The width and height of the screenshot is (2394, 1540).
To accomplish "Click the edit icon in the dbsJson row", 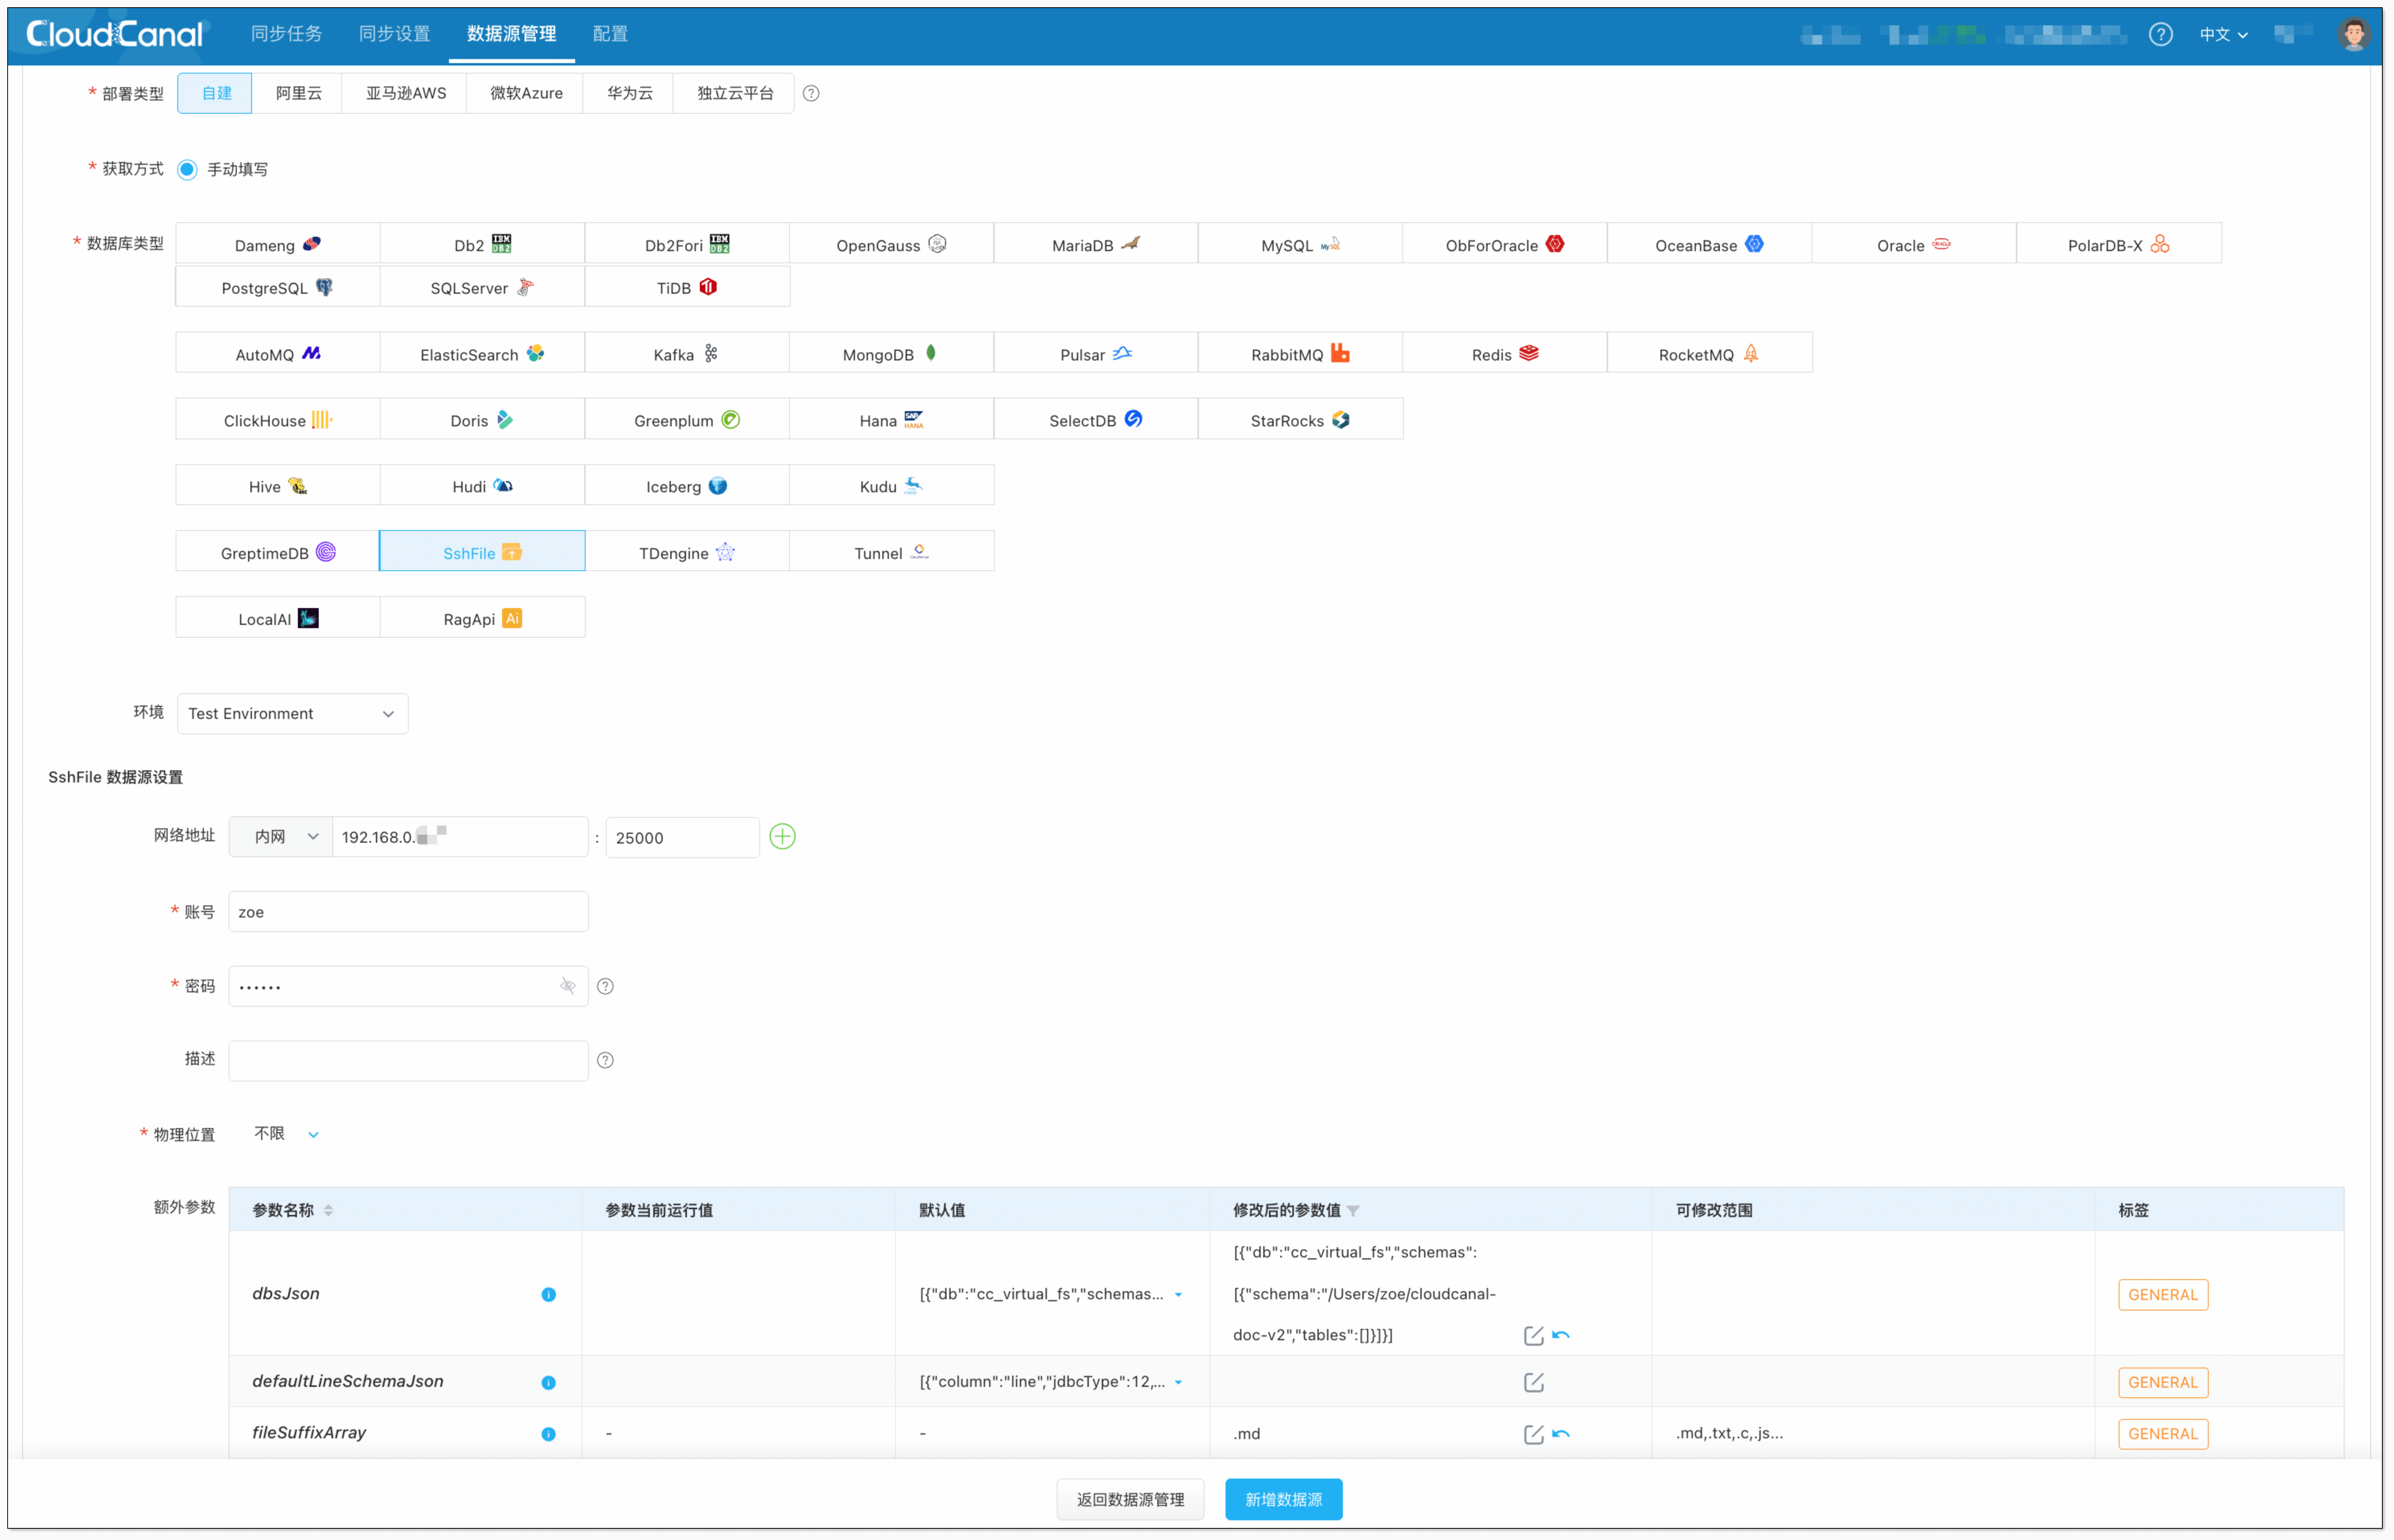I will click(x=1533, y=1335).
